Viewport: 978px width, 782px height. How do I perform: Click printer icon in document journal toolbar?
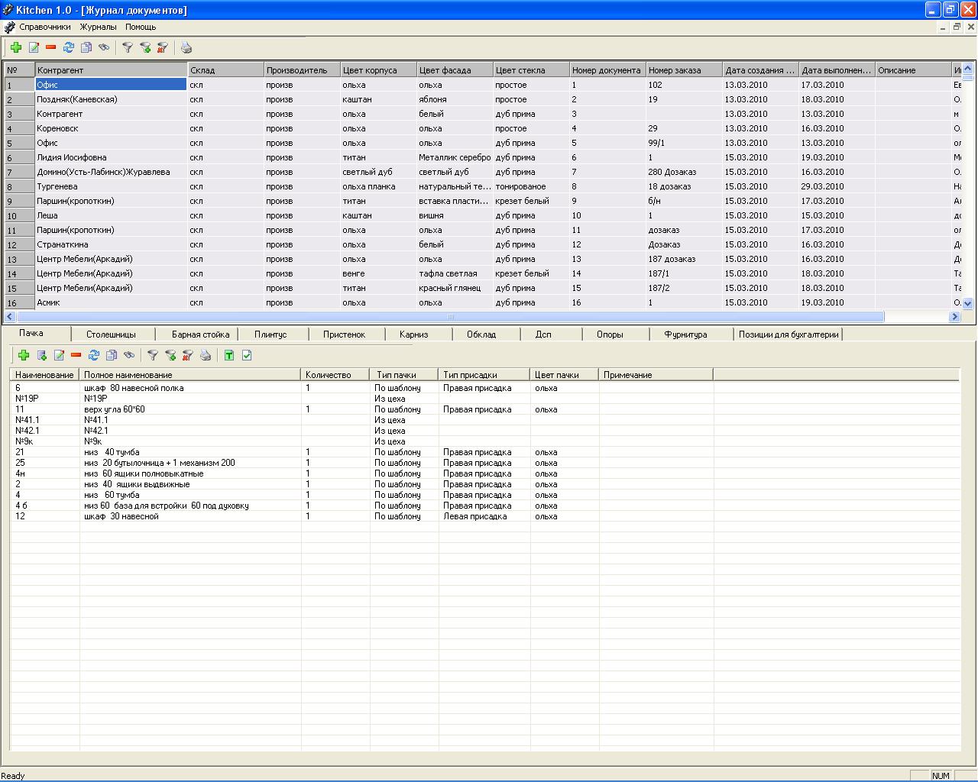(186, 47)
